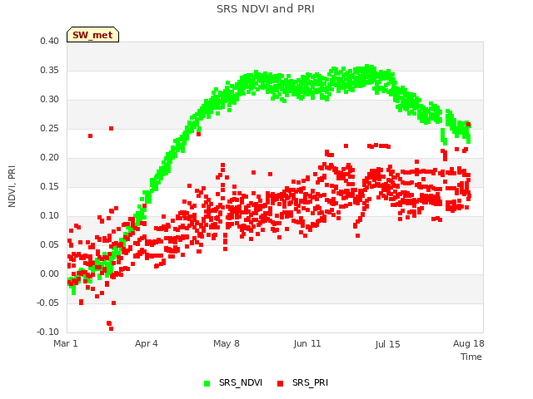This screenshot has width=533, height=399.
Task: Click the NDVI, PRI y-axis label
Action: click(12, 186)
